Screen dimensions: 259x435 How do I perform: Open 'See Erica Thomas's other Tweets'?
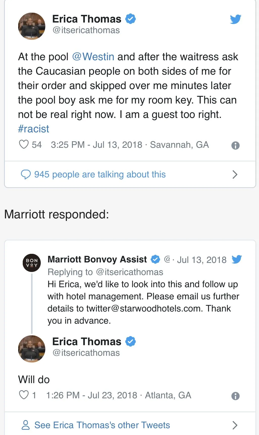coord(102,425)
